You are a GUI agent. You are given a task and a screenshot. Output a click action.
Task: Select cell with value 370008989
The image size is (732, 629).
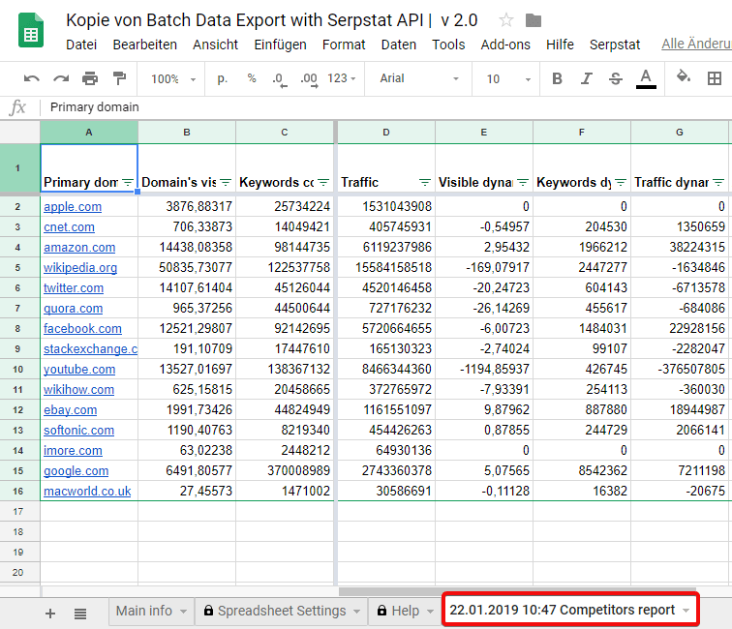click(x=285, y=471)
